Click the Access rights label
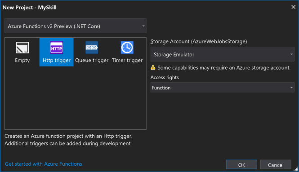This screenshot has height=172, width=299. (x=165, y=77)
